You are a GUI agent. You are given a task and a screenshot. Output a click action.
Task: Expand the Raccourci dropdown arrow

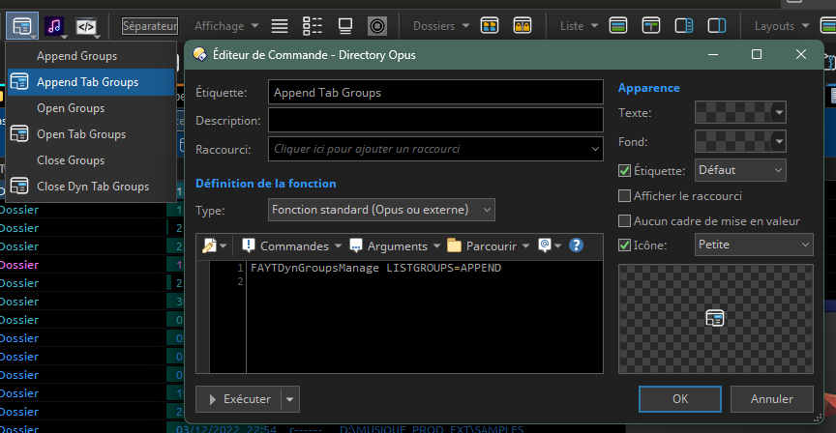pos(595,149)
